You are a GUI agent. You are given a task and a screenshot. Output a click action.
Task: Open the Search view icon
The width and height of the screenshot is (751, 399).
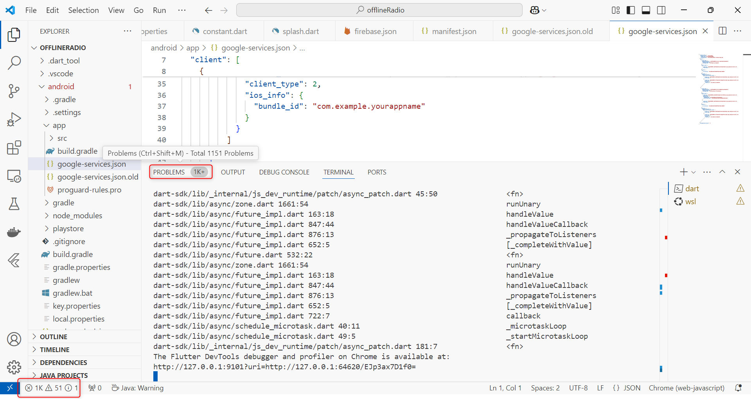pyautogui.click(x=14, y=63)
